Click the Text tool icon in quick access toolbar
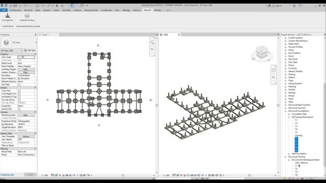 (x=57, y=6)
